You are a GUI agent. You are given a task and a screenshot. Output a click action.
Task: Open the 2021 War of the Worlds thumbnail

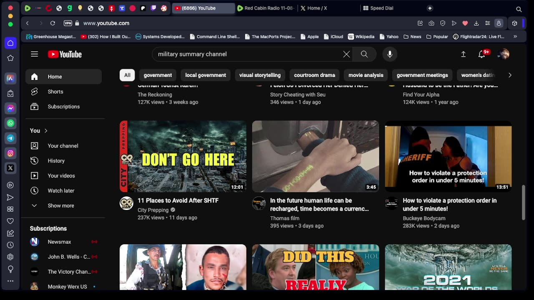[448, 267]
